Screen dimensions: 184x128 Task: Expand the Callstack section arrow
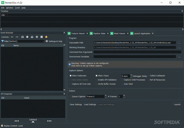(33, 122)
